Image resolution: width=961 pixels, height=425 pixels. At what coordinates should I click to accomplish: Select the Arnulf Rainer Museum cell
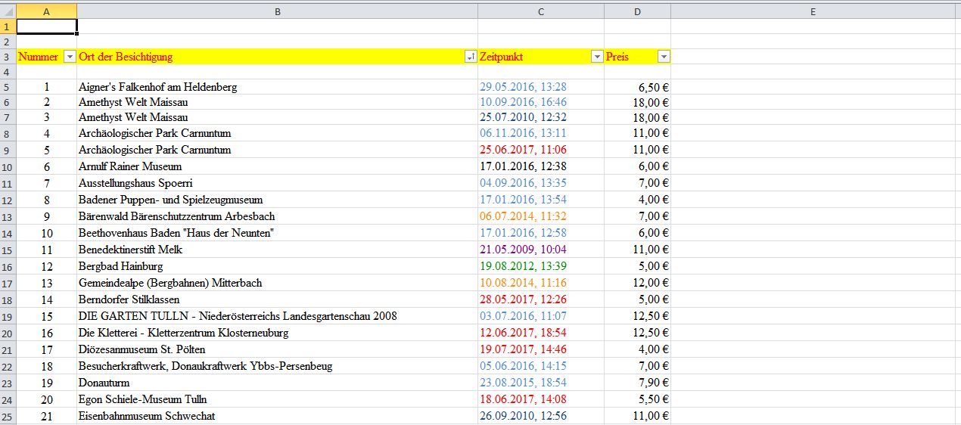(277, 166)
